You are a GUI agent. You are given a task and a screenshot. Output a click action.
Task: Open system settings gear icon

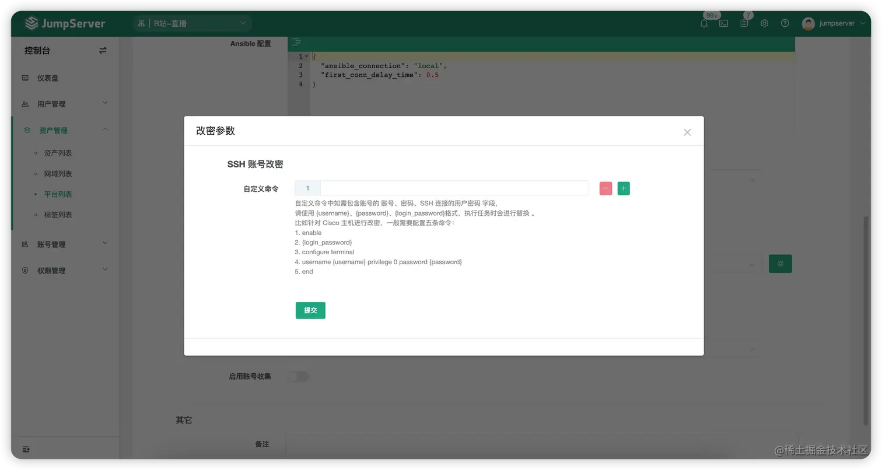(764, 23)
